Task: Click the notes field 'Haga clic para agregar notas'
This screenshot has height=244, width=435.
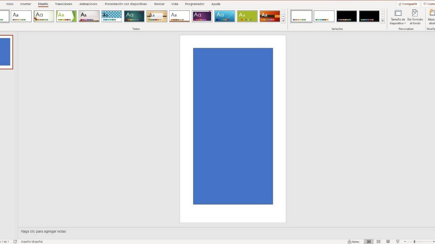Action: 43,231
